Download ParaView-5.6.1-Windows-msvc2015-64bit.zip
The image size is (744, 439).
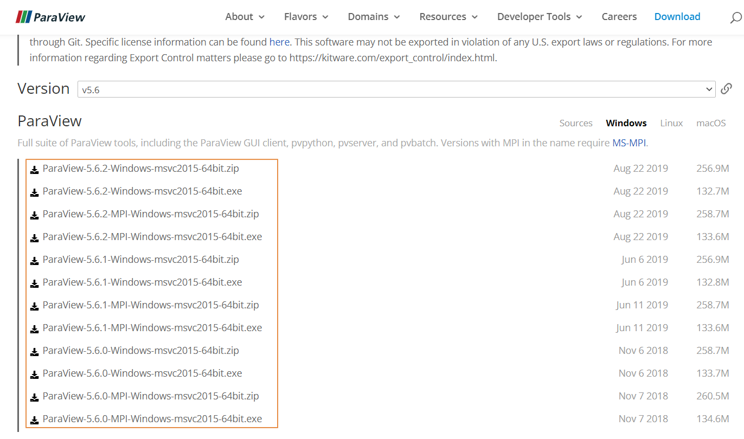pos(140,260)
